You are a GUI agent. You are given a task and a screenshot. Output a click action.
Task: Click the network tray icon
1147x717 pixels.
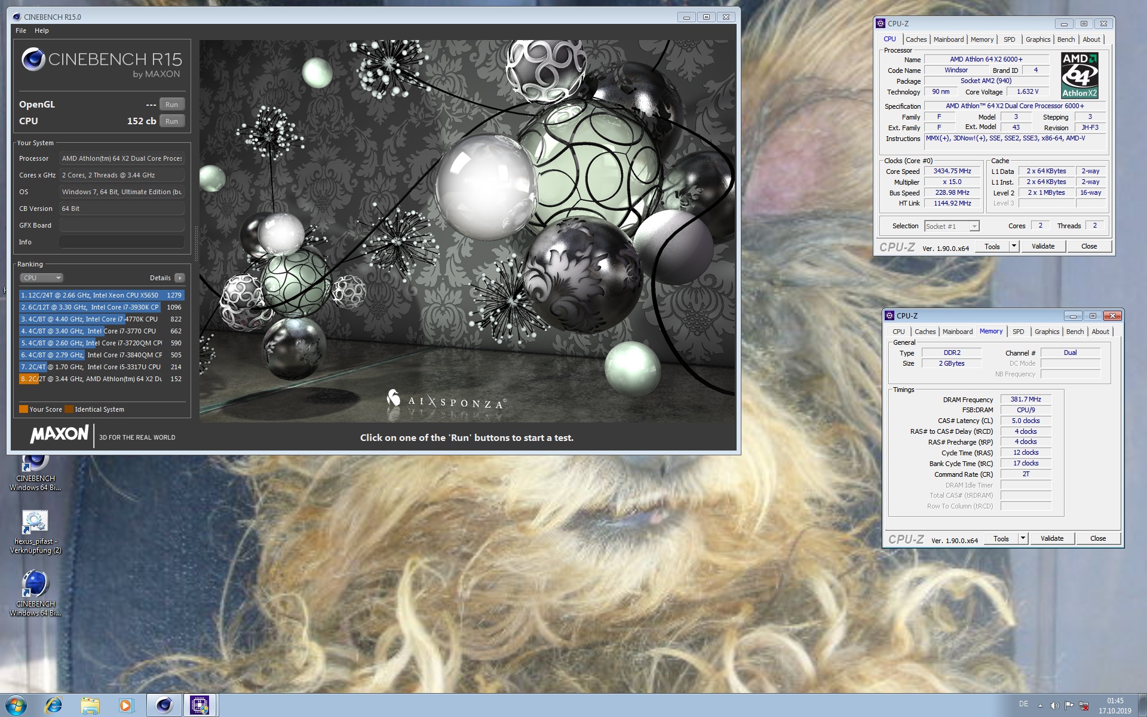tap(1084, 706)
